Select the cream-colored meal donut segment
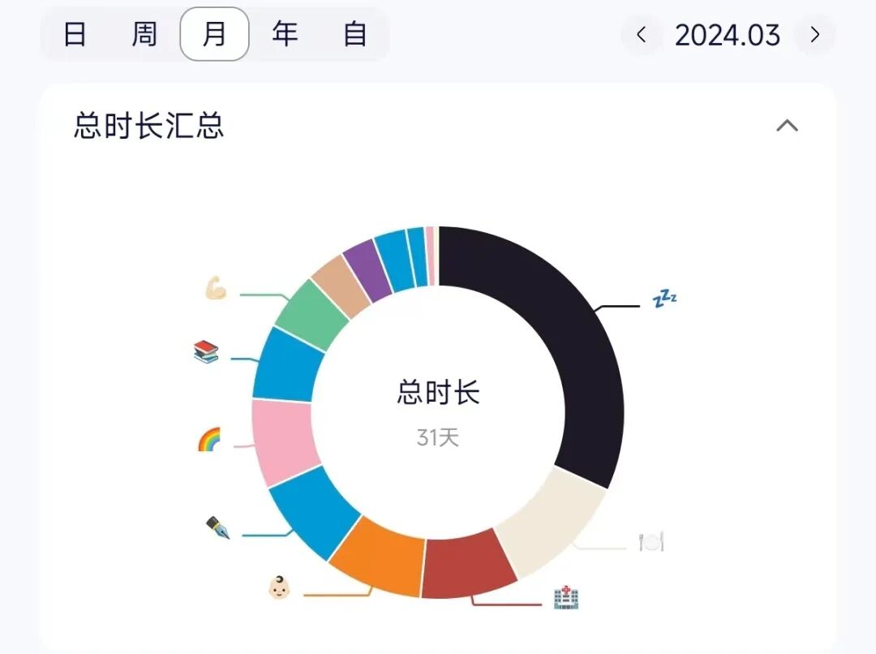876x654 pixels. coord(553,526)
